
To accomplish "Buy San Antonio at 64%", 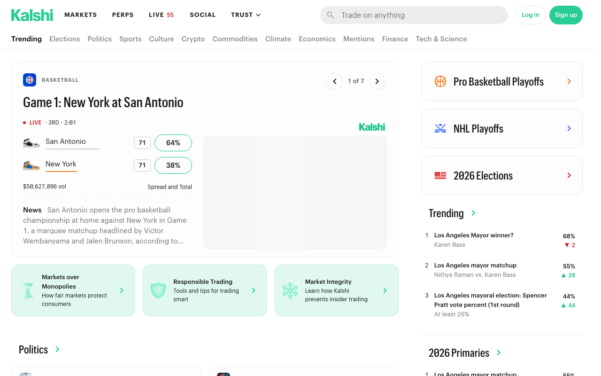I will [173, 143].
